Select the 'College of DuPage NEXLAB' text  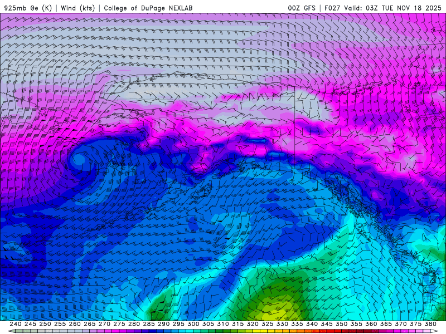(148, 8)
